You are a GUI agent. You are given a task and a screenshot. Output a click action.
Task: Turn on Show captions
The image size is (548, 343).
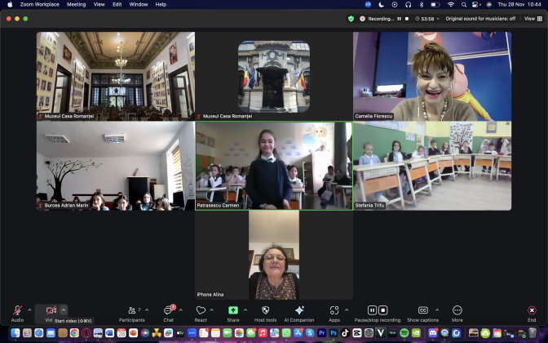pyautogui.click(x=422, y=311)
